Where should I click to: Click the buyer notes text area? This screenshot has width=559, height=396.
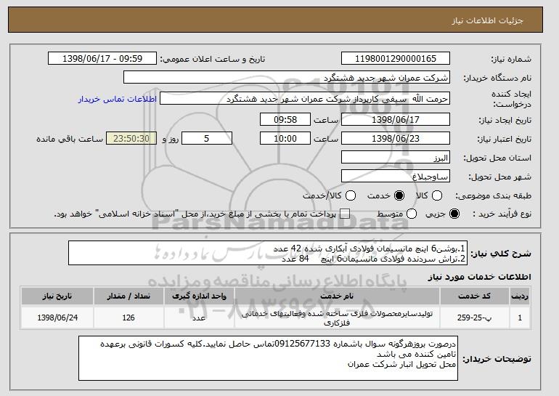pyautogui.click(x=268, y=358)
